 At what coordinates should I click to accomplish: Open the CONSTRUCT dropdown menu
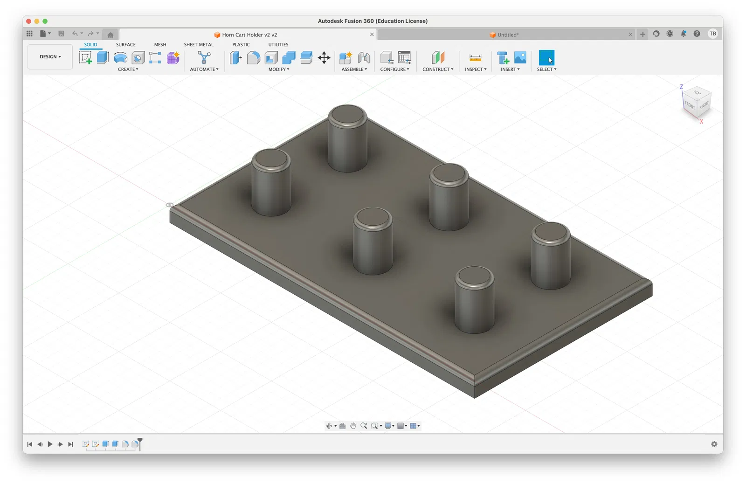(438, 69)
